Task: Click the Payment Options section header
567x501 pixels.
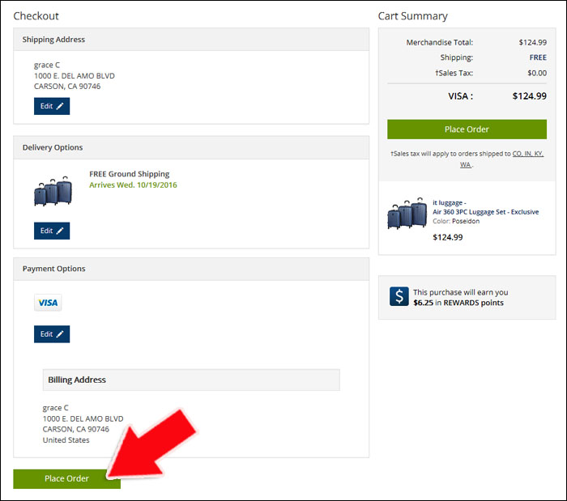Action: [191, 269]
